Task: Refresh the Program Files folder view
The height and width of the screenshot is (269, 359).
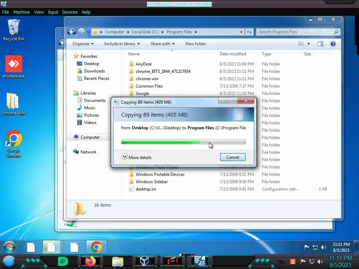Action: pos(249,32)
